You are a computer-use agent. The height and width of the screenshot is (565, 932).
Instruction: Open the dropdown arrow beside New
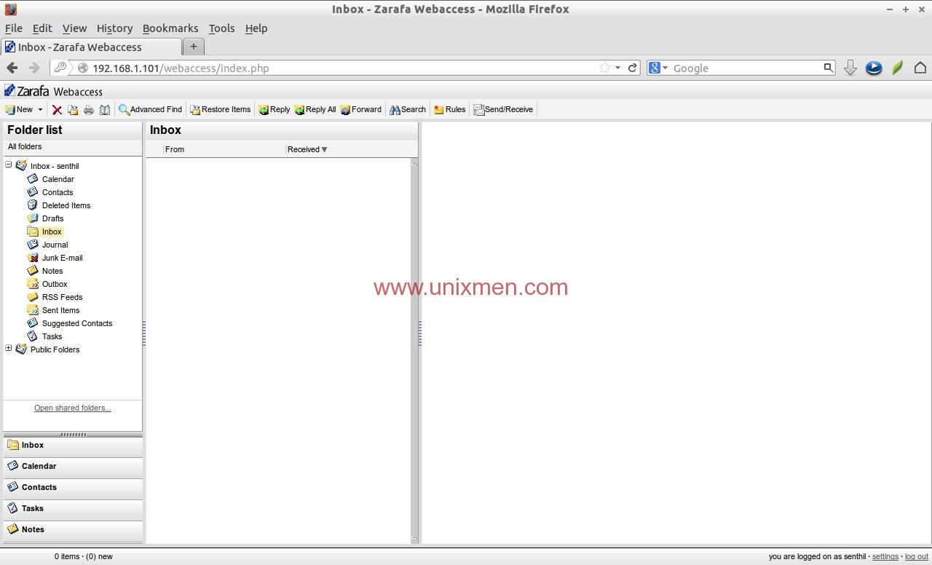40,110
